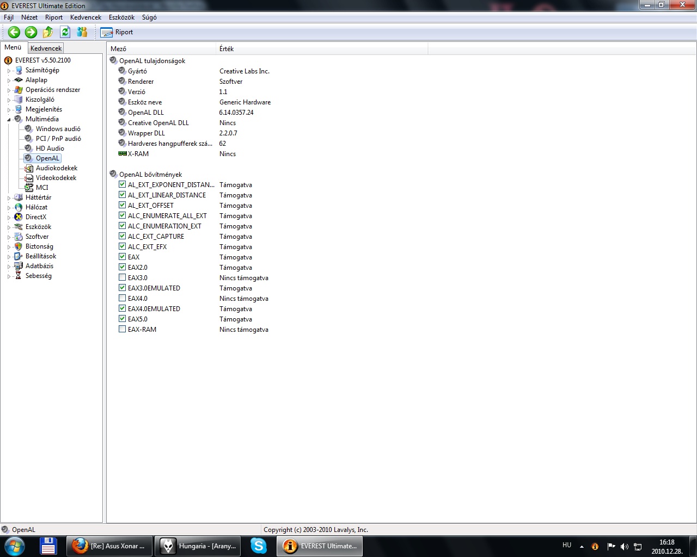Viewport: 697px width, 557px height.
Task: Click the green Back arrow toolbar icon
Action: point(14,32)
